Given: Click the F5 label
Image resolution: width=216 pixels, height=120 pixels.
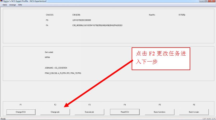Looking at the screenshot, I should pos(160,105).
